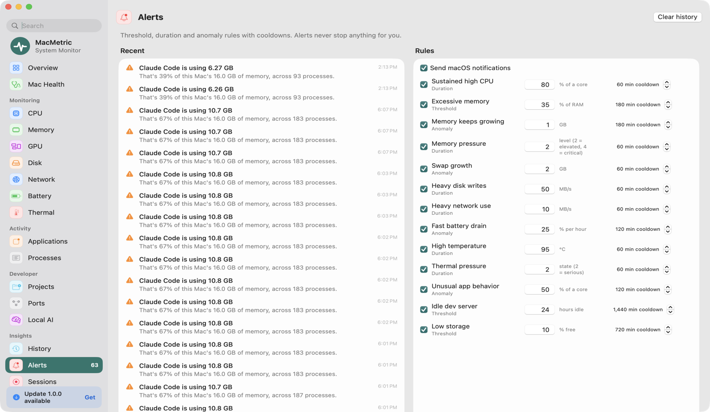Click the Battery icon in sidebar

pos(16,196)
